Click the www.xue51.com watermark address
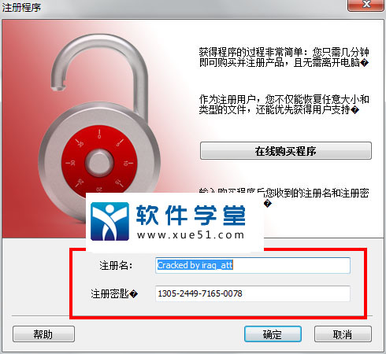 point(191,235)
